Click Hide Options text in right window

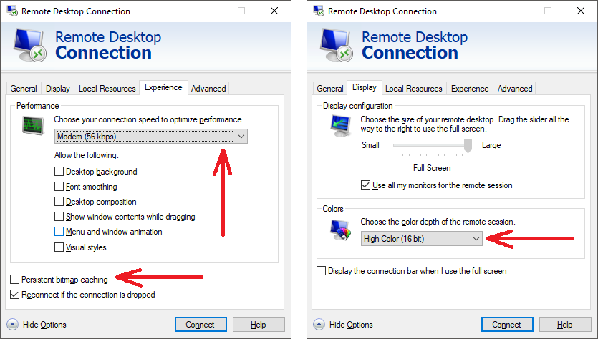coord(351,325)
